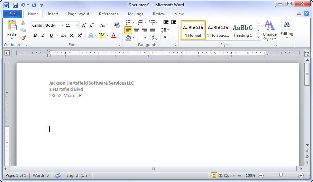Image resolution: width=313 pixels, height=182 pixels.
Task: Grow font size with the large A
Action: tap(84, 25)
